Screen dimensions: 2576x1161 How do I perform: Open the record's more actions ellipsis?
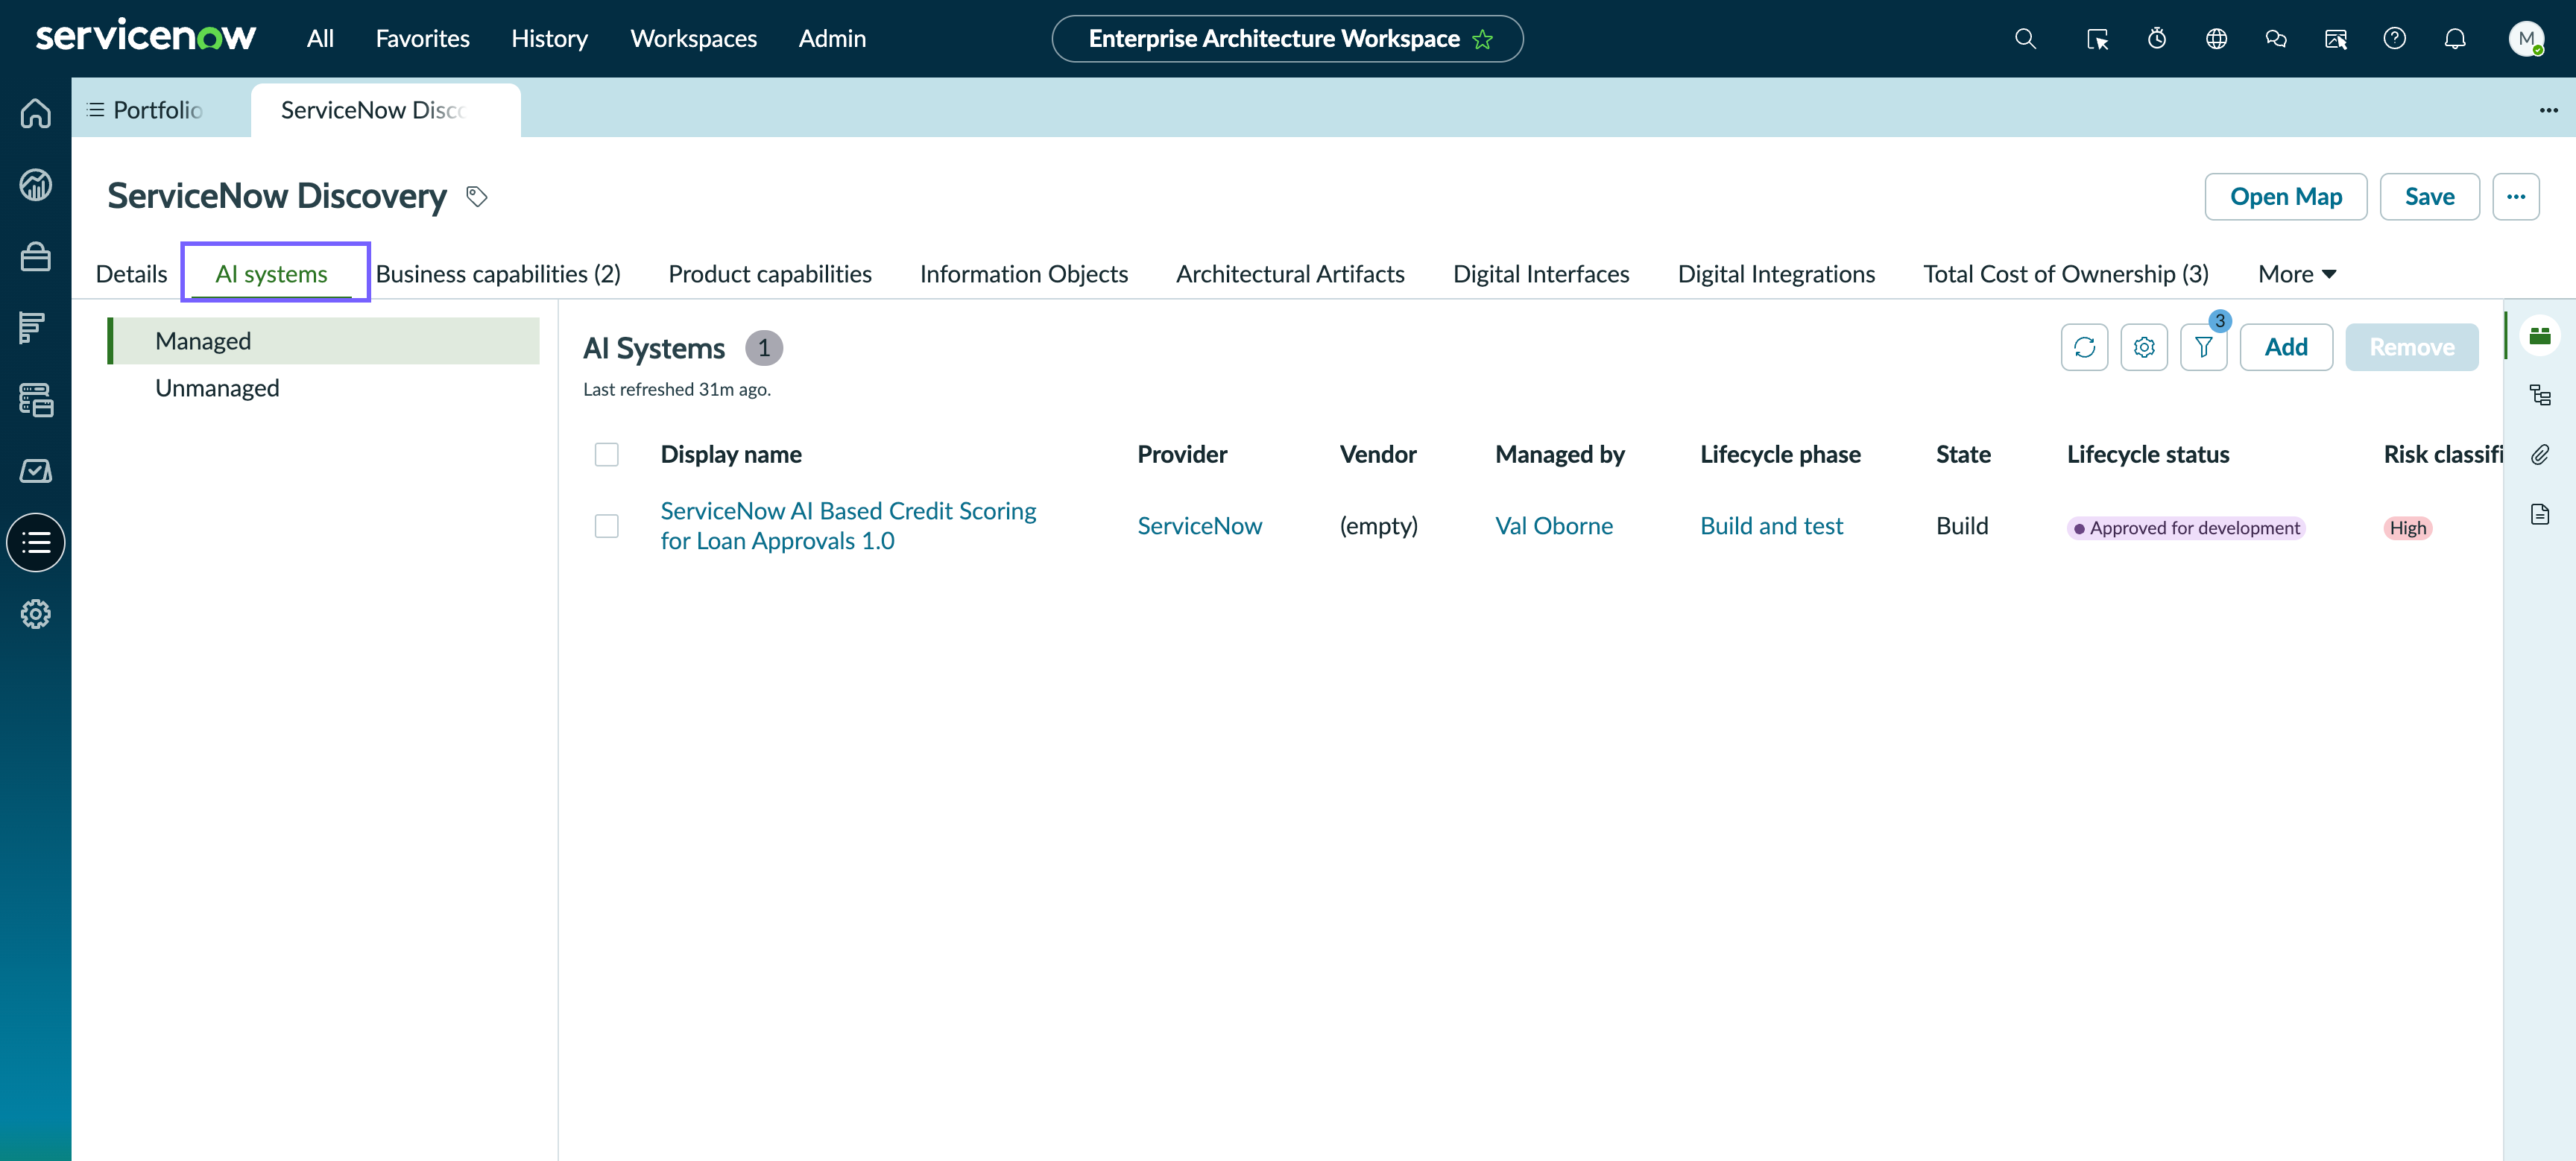click(2516, 197)
